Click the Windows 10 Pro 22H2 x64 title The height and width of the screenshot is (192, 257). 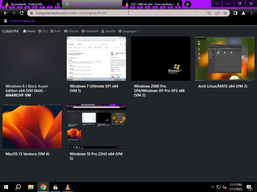(x=96, y=156)
